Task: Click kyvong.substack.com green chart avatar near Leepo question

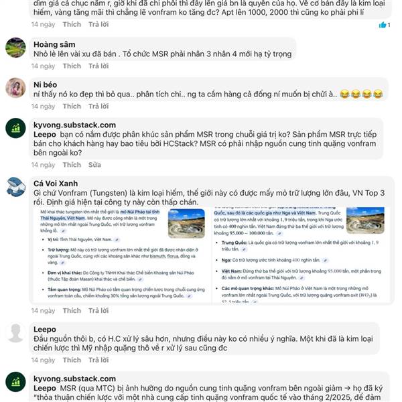Action: point(15,128)
